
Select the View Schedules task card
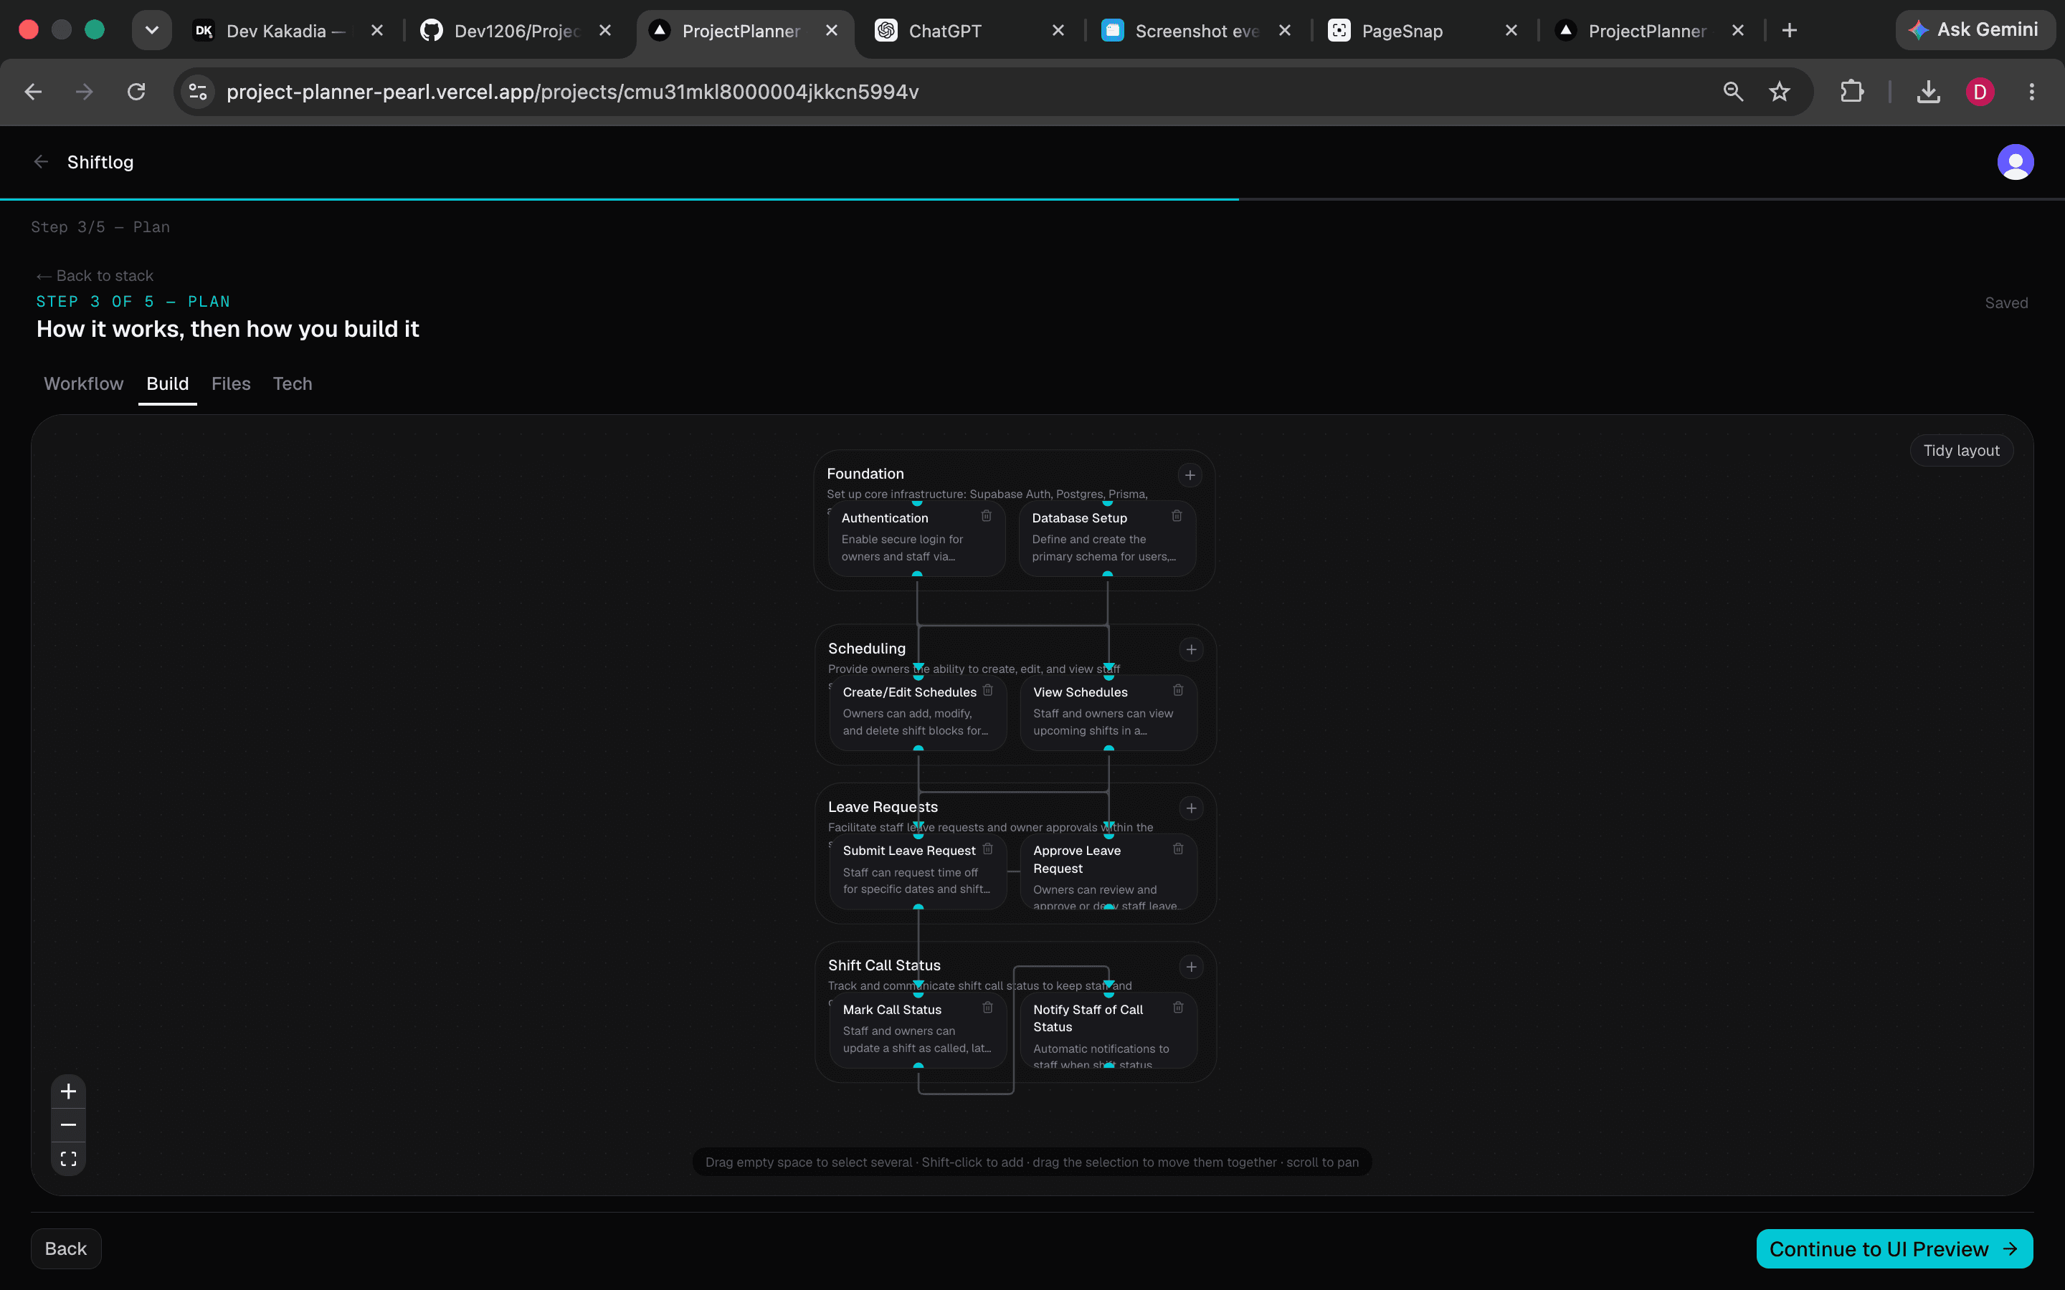[1108, 712]
